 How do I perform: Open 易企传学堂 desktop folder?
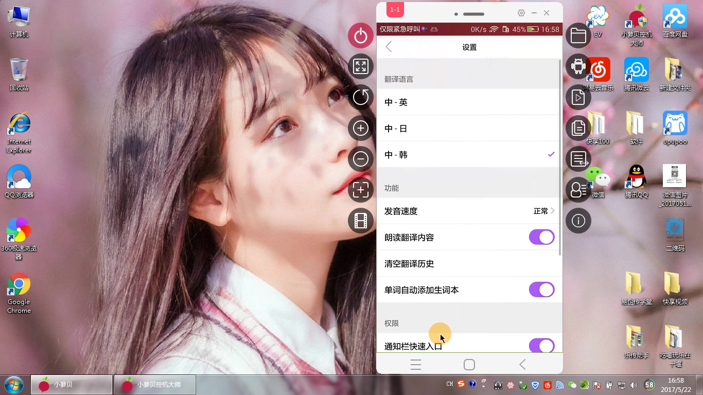[x=637, y=289]
